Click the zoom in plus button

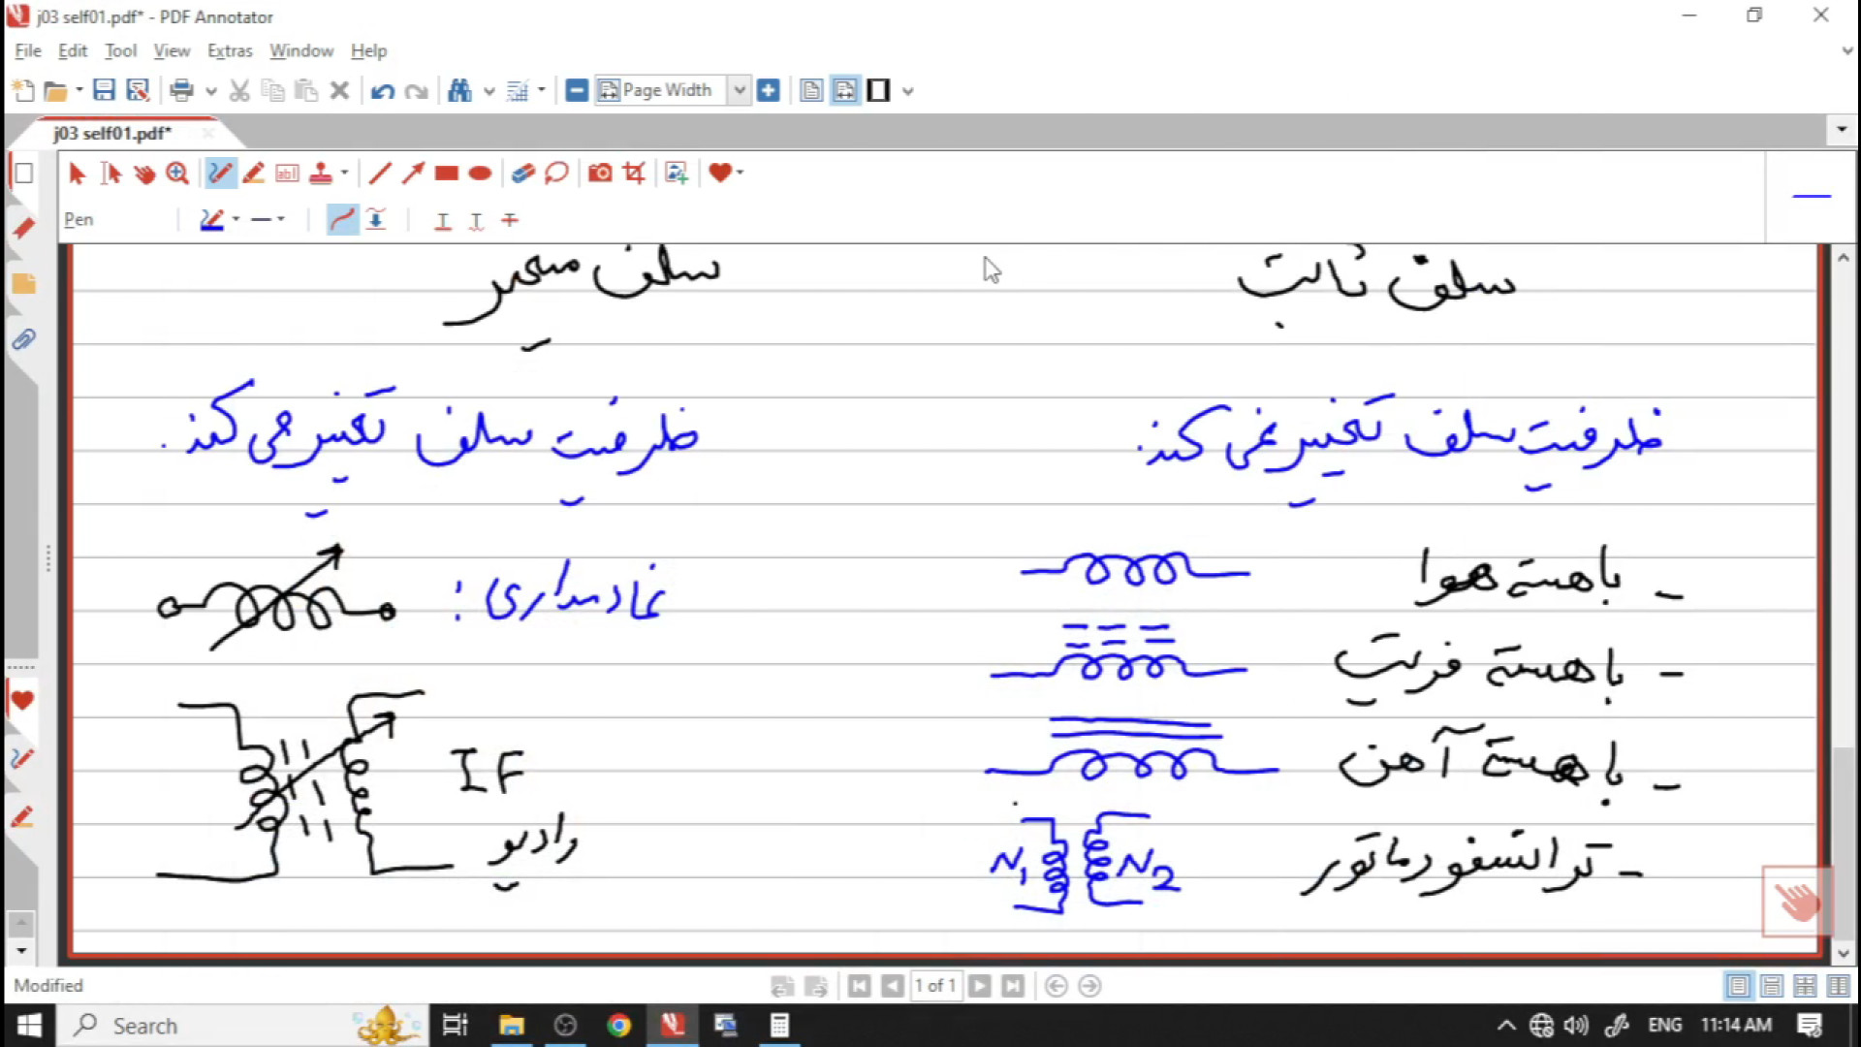(x=769, y=90)
